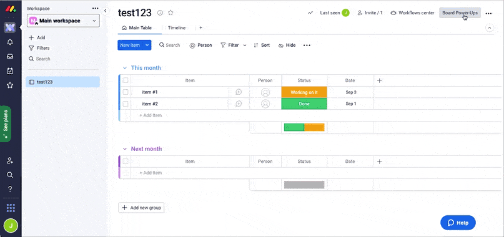Open Person filter in toolbar
Screen dimensions: 504x237
tap(201, 46)
